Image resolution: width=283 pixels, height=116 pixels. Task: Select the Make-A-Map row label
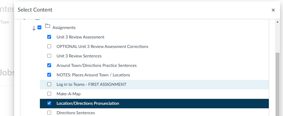(x=69, y=94)
